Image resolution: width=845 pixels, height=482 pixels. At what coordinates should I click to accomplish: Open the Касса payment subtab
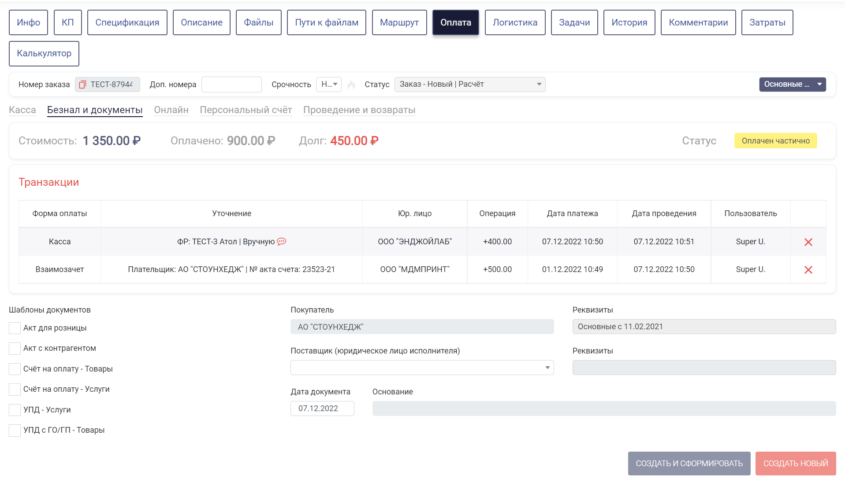[22, 110]
